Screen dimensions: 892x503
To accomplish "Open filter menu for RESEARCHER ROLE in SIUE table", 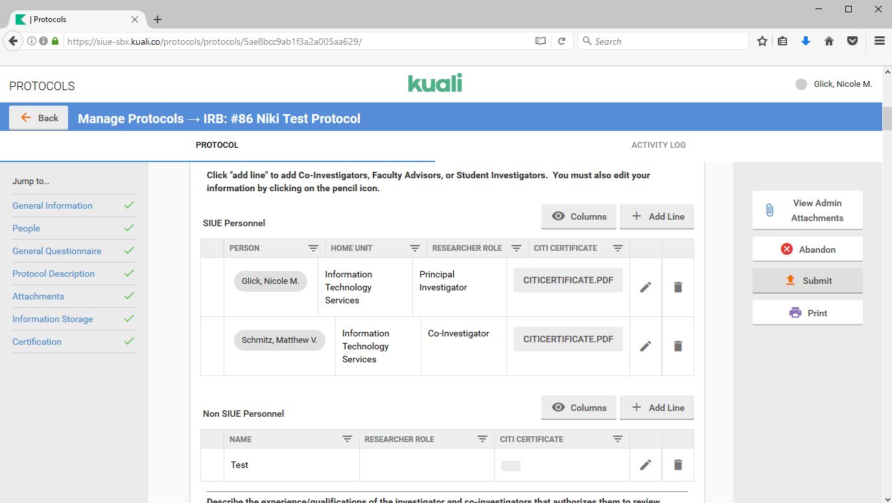I will [516, 248].
